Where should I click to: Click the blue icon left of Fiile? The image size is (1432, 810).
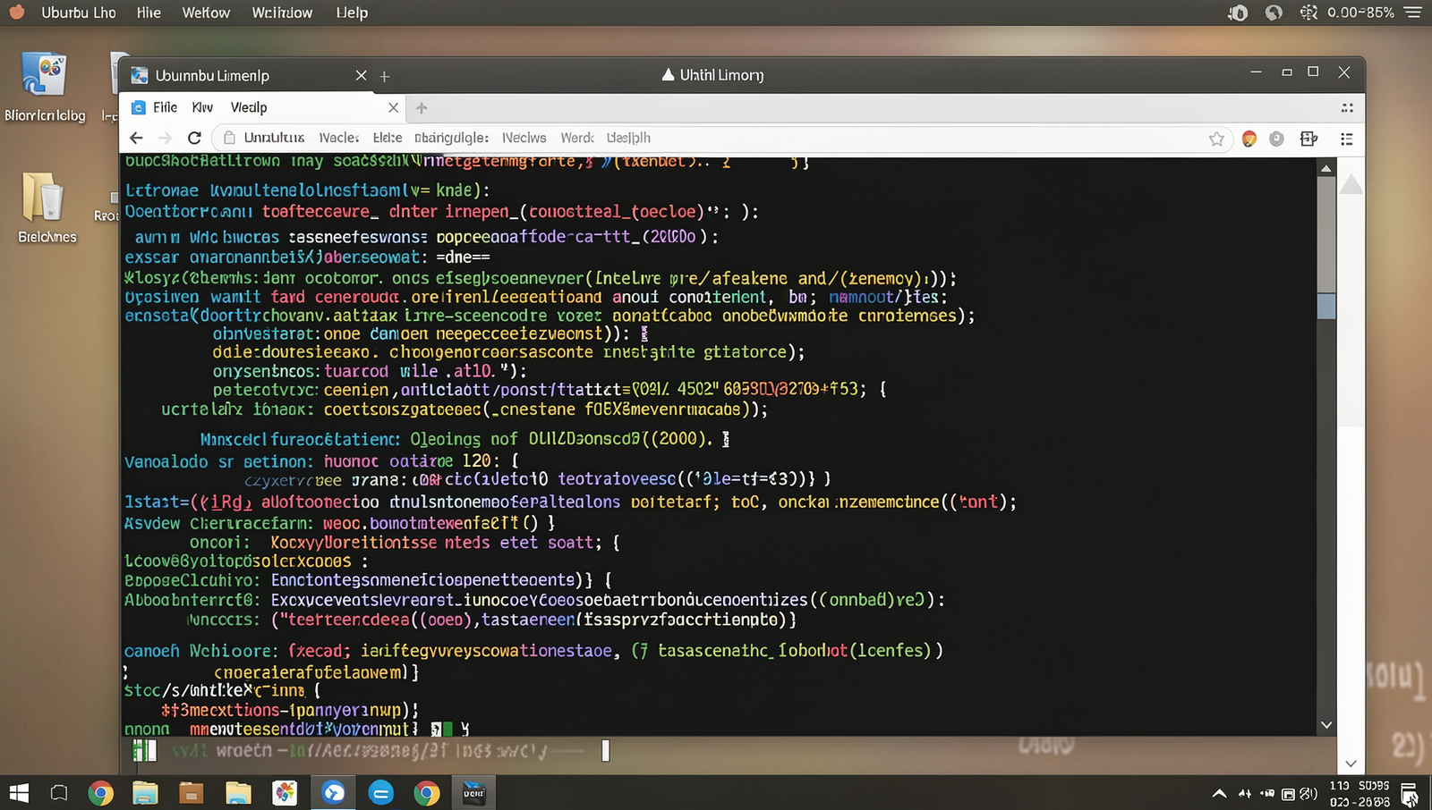139,107
